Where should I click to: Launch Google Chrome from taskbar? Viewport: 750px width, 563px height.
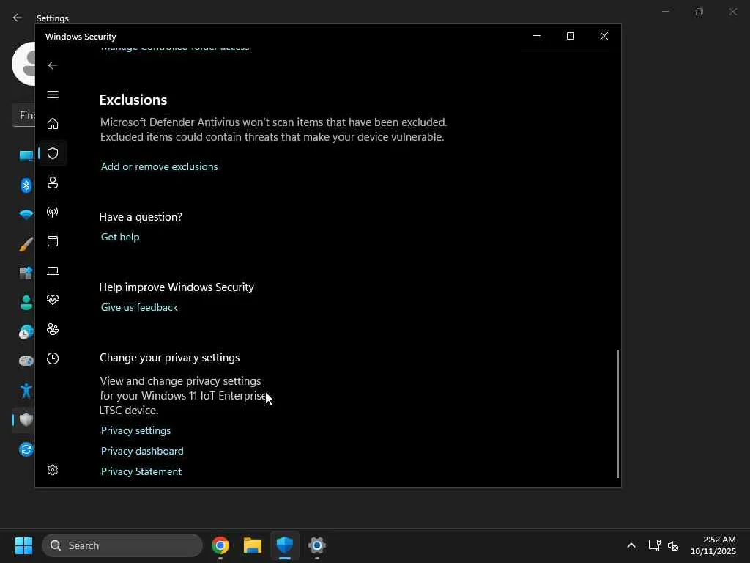coord(220,545)
